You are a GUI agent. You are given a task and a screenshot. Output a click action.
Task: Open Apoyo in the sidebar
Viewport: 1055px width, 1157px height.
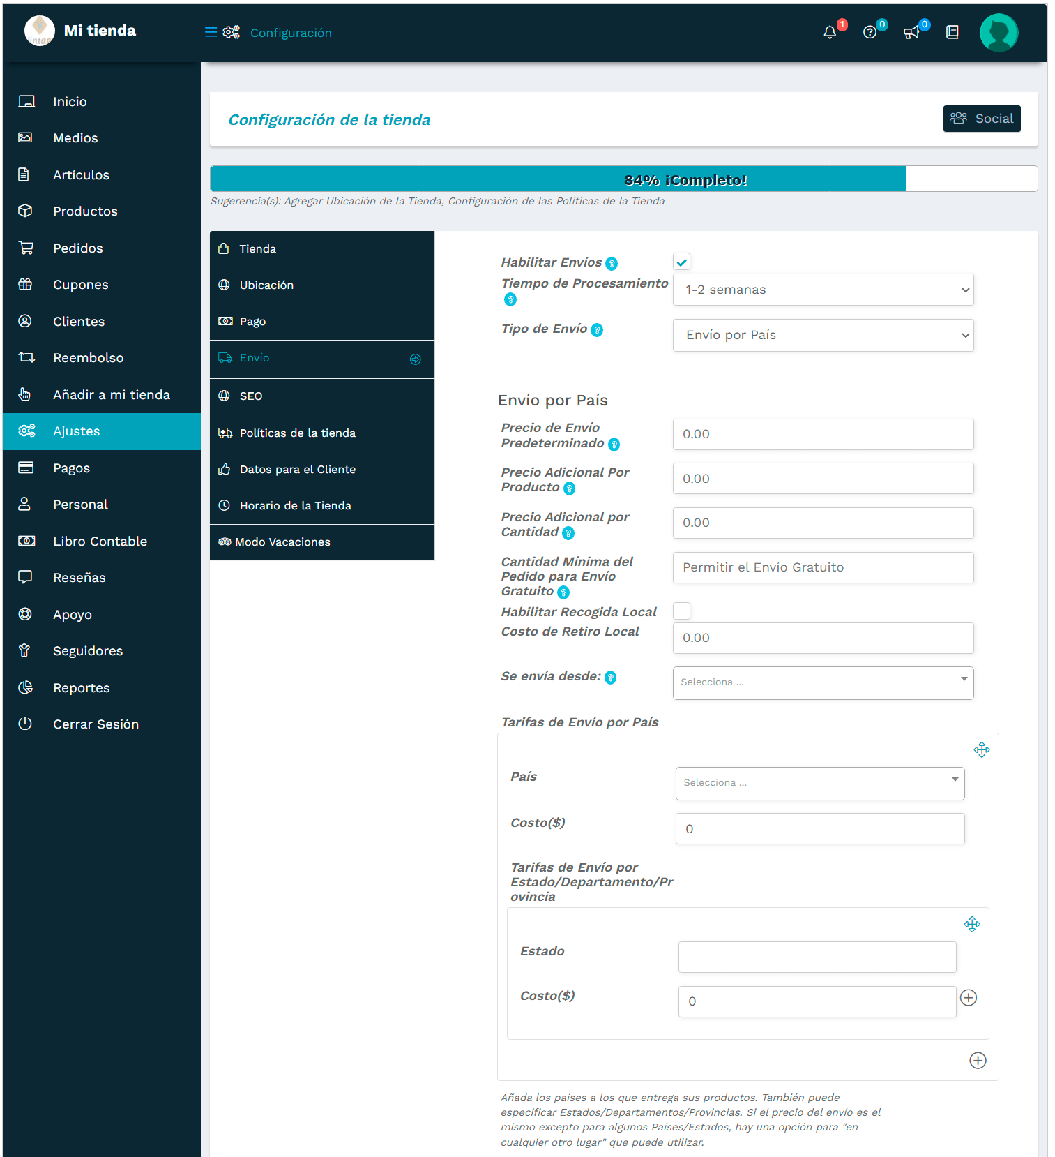point(102,614)
